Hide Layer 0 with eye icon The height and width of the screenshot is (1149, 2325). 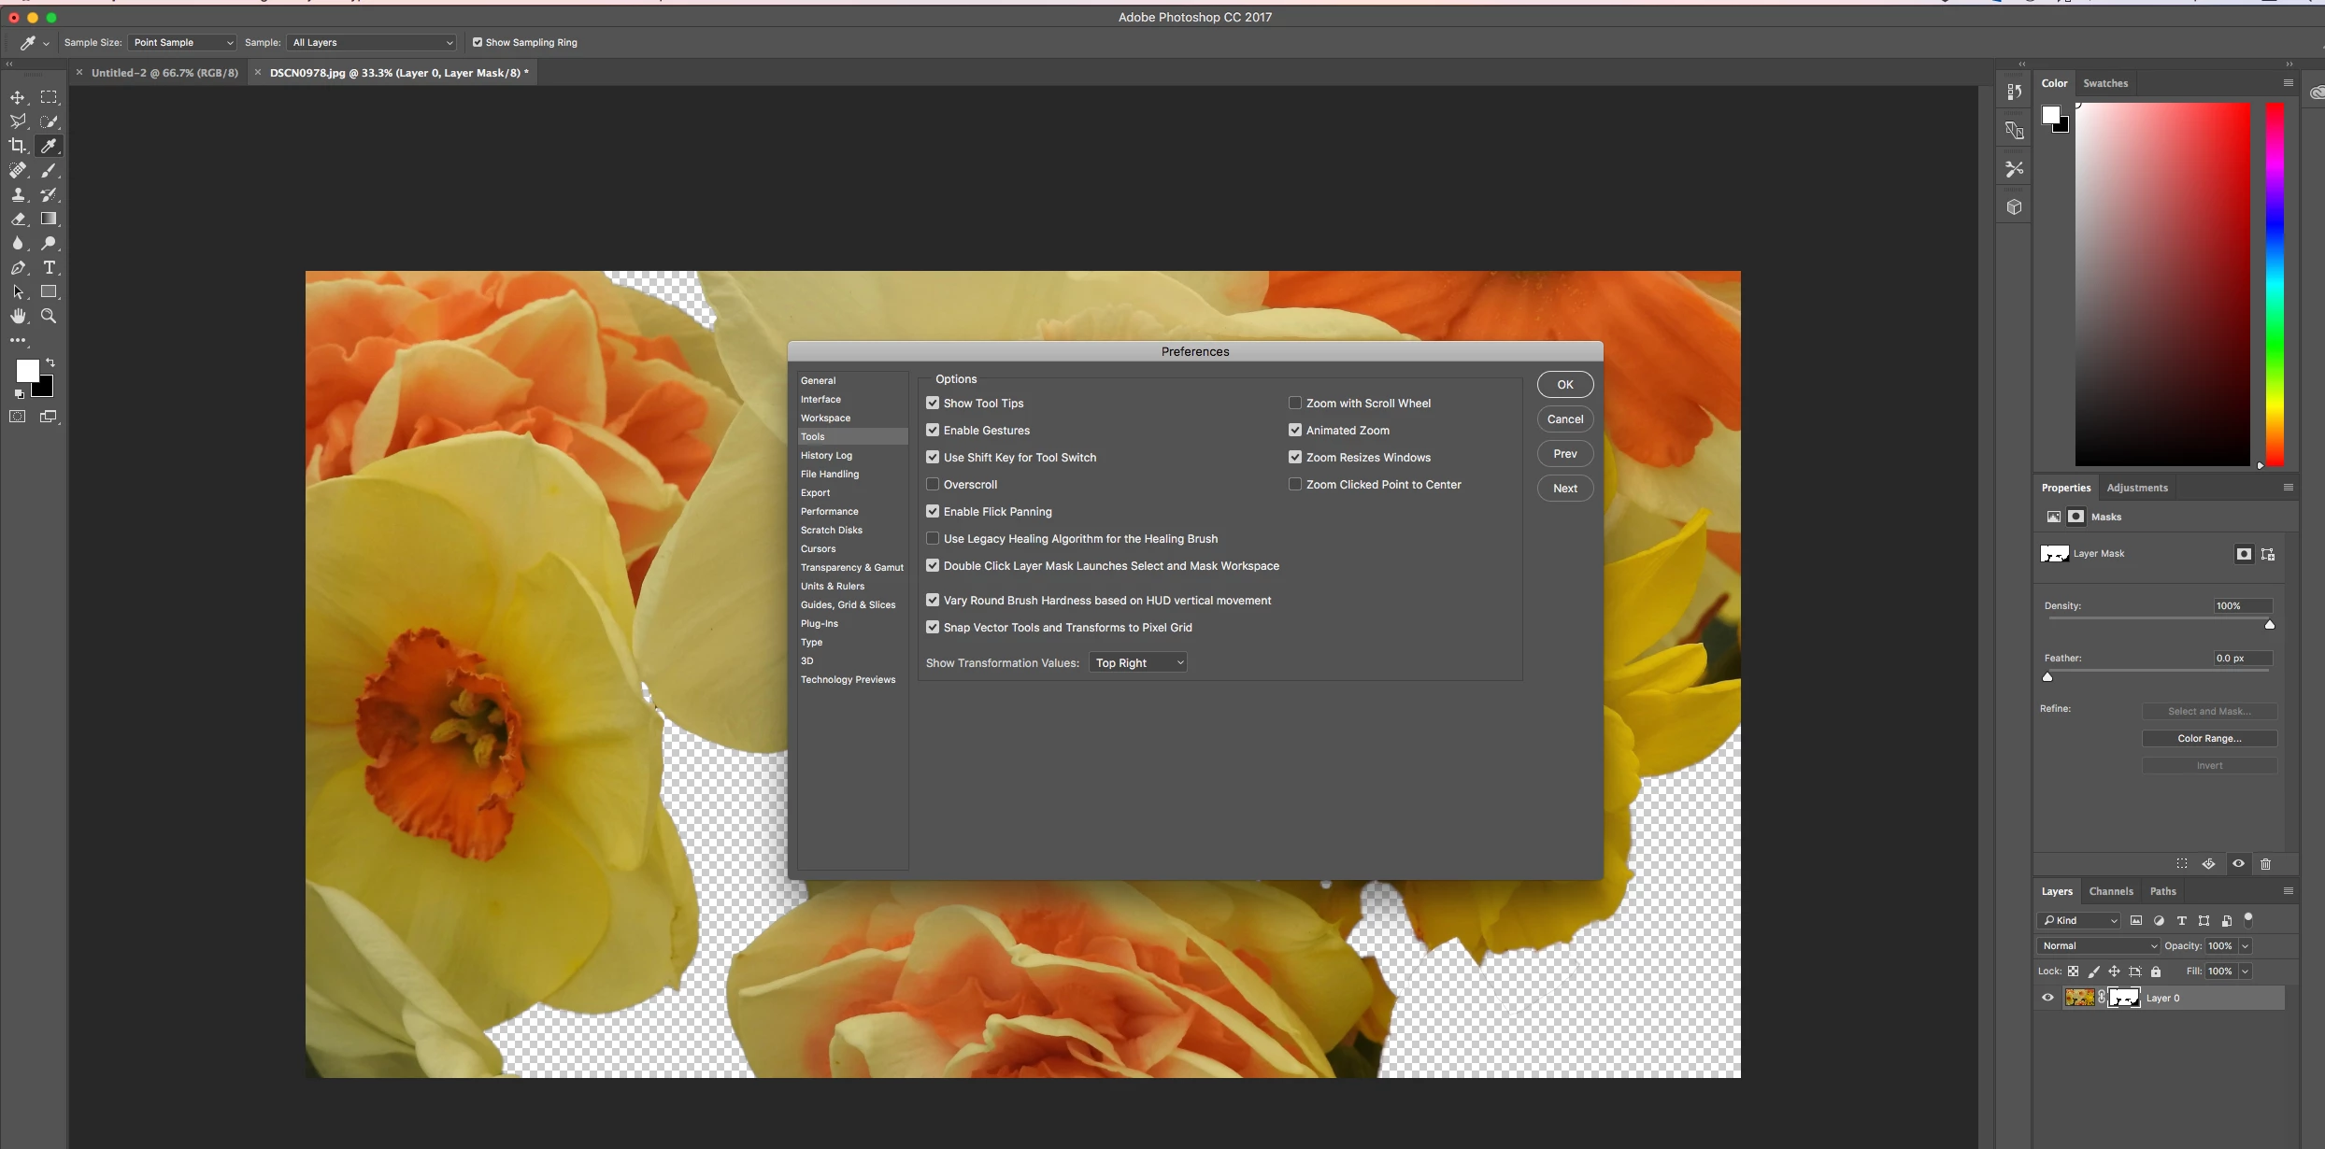click(2047, 998)
